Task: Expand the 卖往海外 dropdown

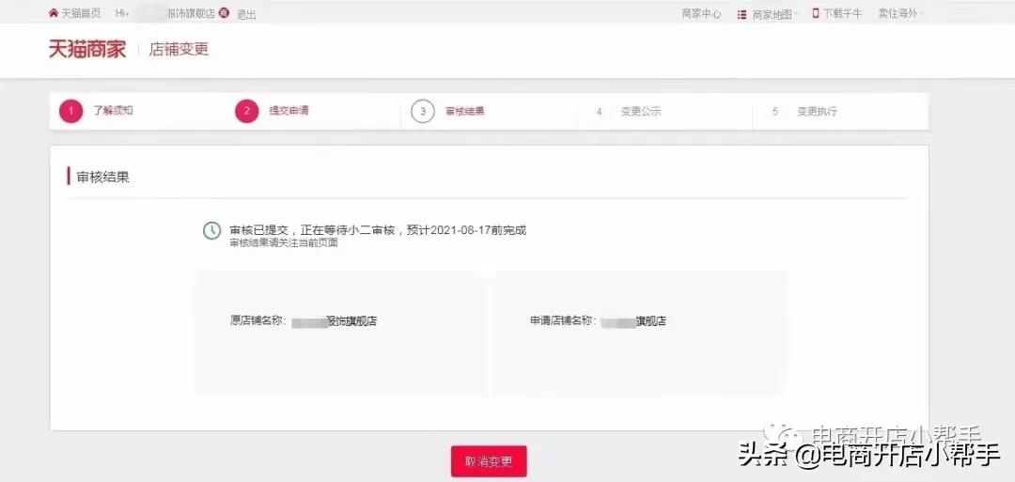Action: click(900, 13)
